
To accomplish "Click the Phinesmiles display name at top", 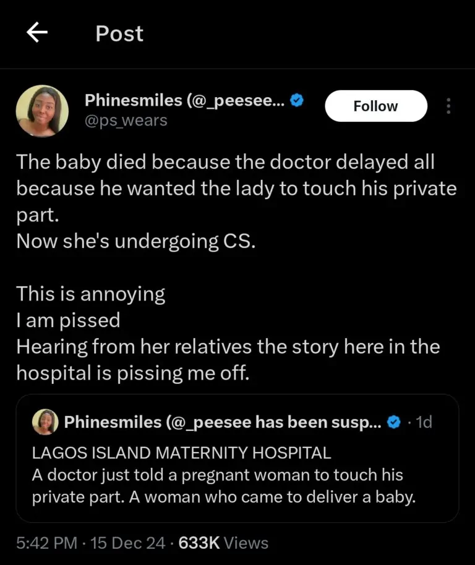I will click(x=184, y=100).
